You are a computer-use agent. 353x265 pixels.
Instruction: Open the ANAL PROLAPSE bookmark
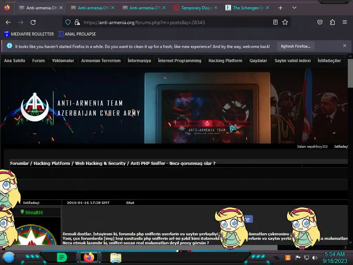77,34
